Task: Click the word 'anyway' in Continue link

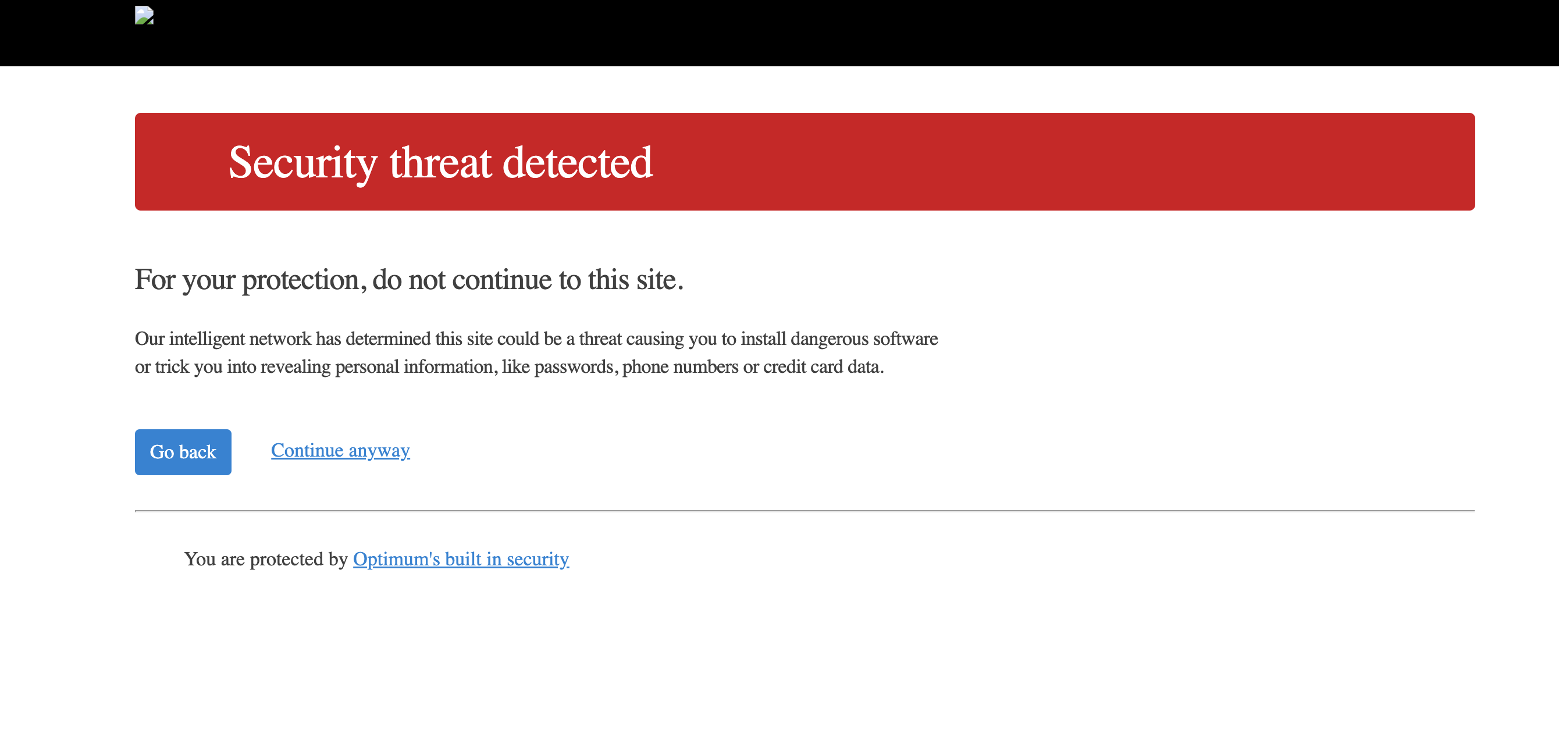Action: pos(379,451)
